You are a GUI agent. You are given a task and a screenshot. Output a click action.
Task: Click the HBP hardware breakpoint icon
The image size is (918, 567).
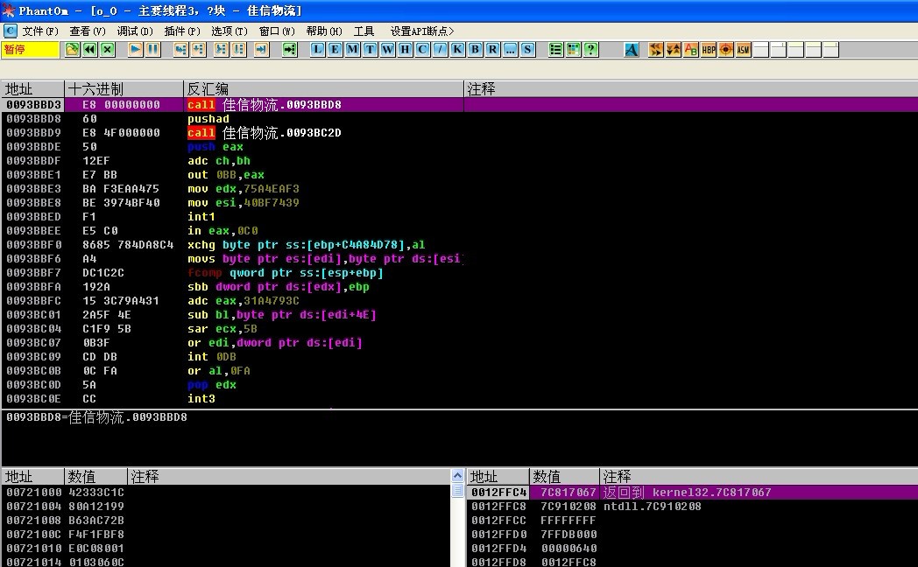709,50
